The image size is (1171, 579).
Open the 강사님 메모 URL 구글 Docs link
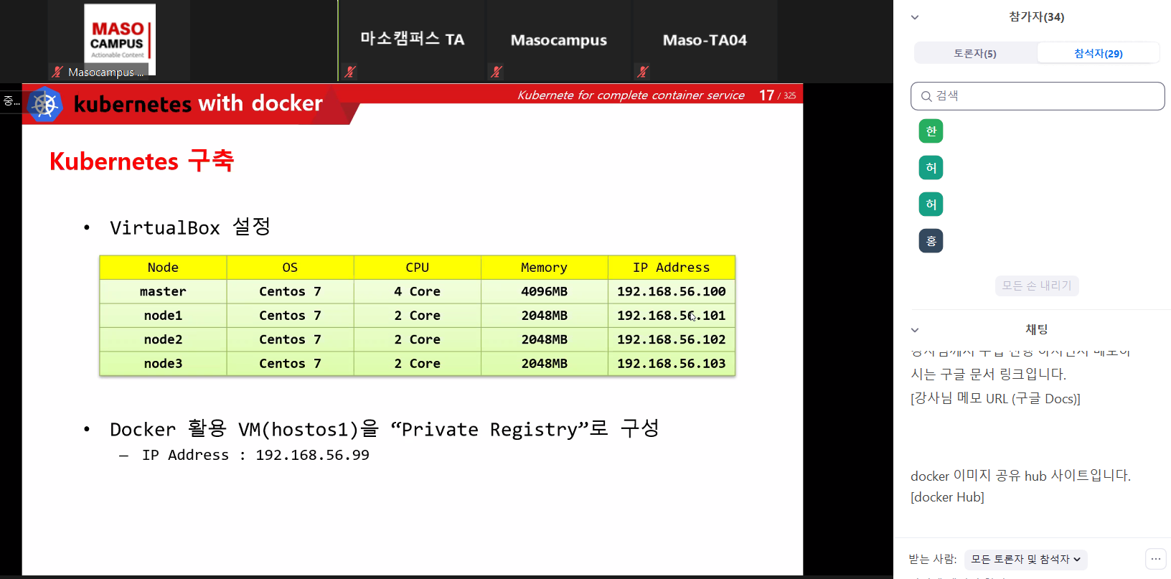[995, 399]
